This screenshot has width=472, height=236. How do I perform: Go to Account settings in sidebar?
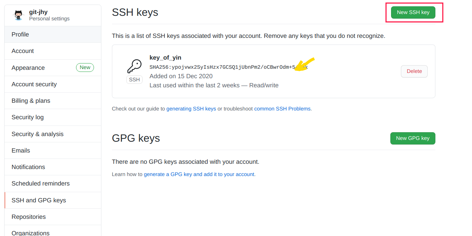click(x=53, y=51)
